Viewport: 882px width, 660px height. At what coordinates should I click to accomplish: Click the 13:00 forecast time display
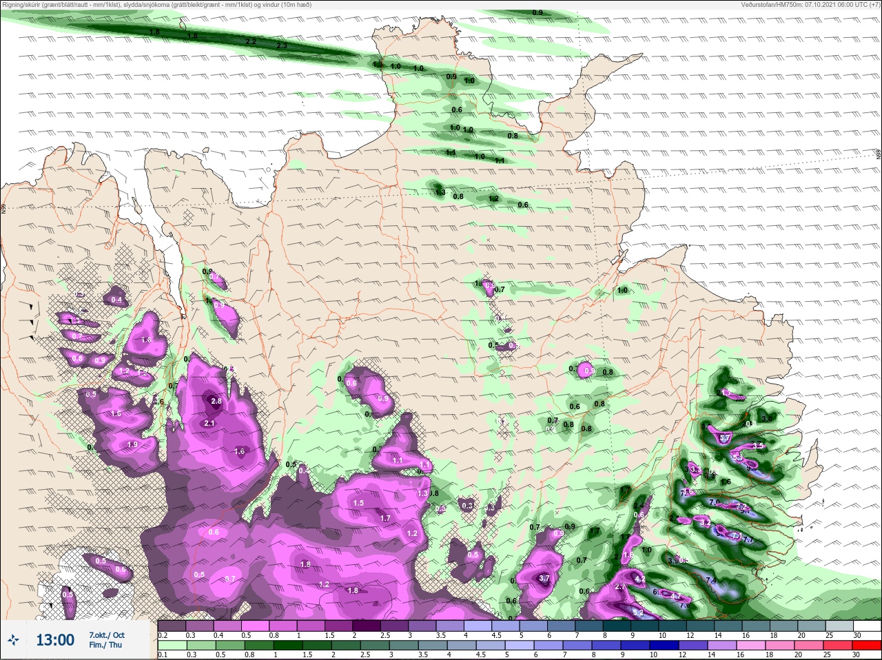click(x=55, y=640)
